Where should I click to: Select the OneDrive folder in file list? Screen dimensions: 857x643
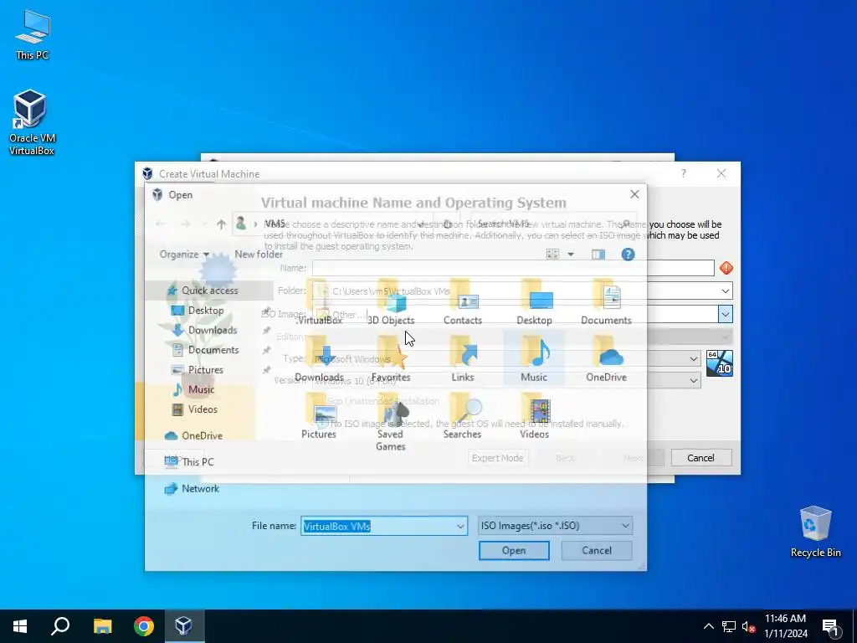[x=606, y=360]
